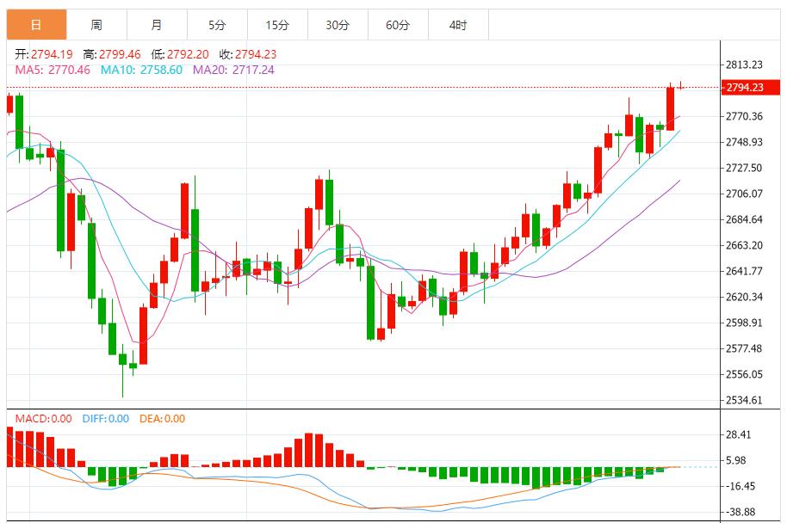Select the 周 (Weekly) timeframe

[96, 25]
